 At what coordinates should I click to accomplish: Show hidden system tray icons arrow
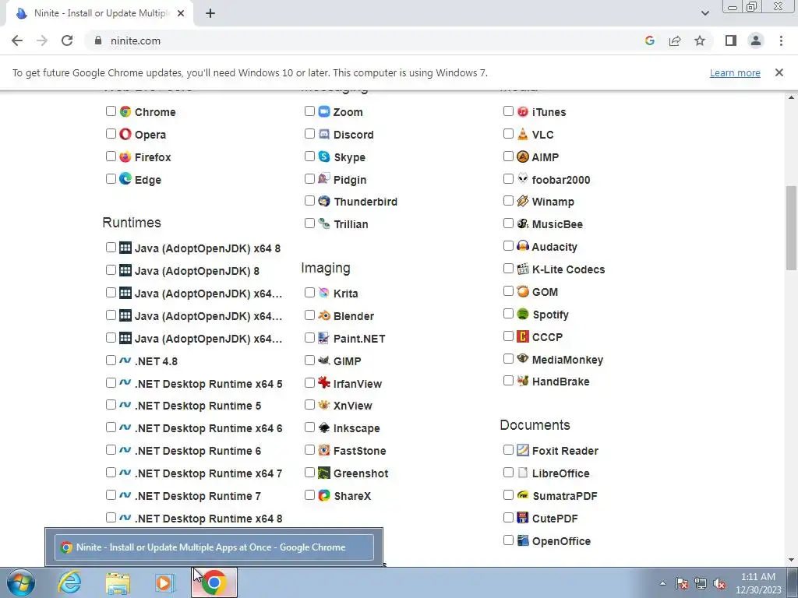[662, 583]
